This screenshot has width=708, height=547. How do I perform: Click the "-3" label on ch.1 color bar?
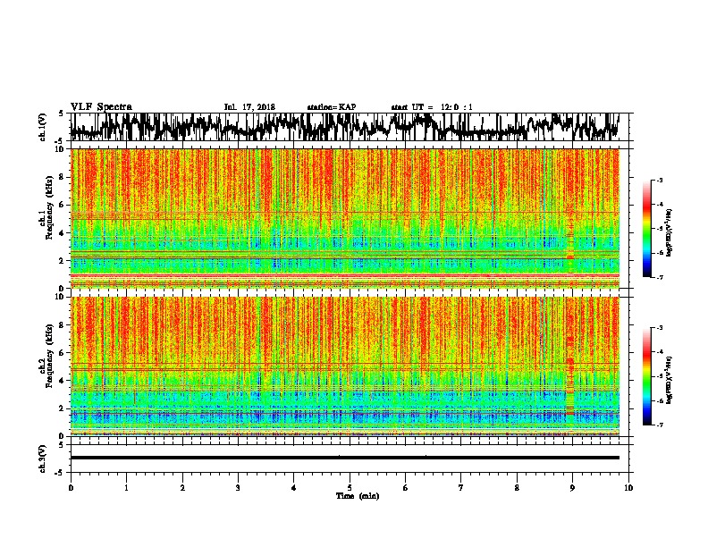[x=660, y=181]
